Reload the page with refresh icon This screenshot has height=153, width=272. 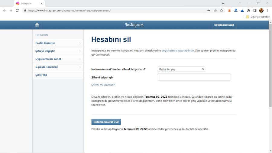(x=17, y=10)
